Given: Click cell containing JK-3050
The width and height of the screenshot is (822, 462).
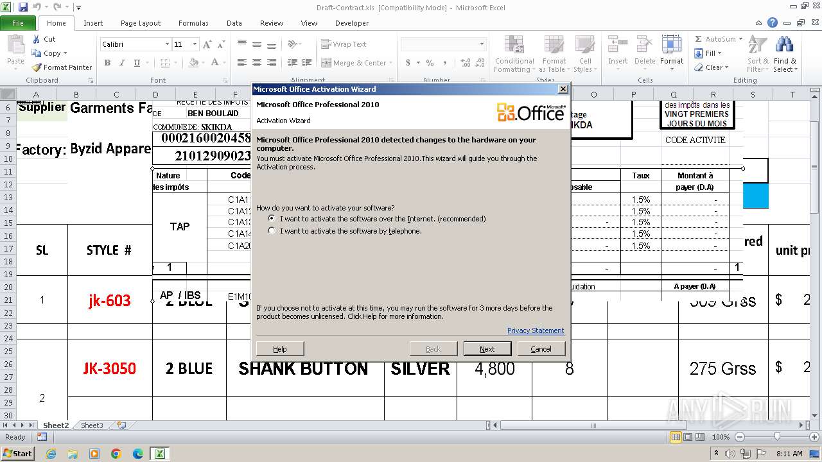Looking at the screenshot, I should coord(110,368).
